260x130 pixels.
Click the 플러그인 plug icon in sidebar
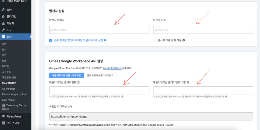point(3,17)
